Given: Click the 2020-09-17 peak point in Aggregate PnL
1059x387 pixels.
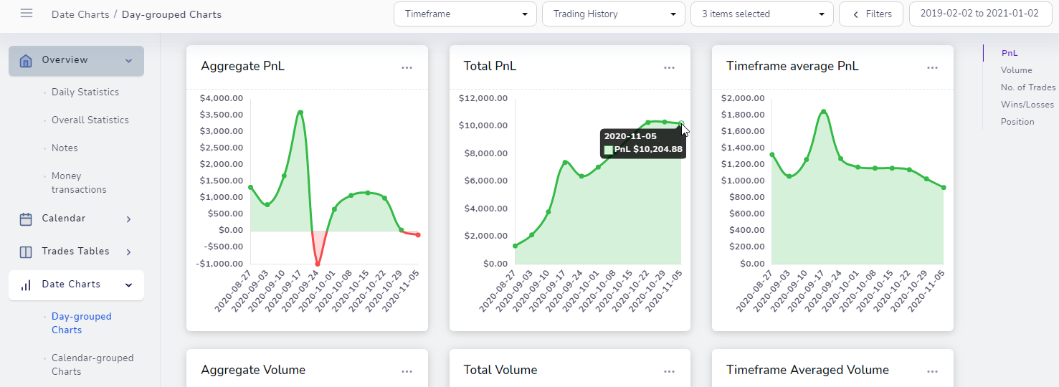Looking at the screenshot, I should coord(300,113).
